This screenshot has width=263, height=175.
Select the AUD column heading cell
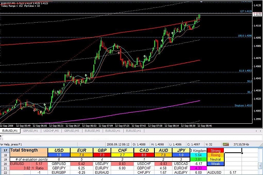[163, 150]
